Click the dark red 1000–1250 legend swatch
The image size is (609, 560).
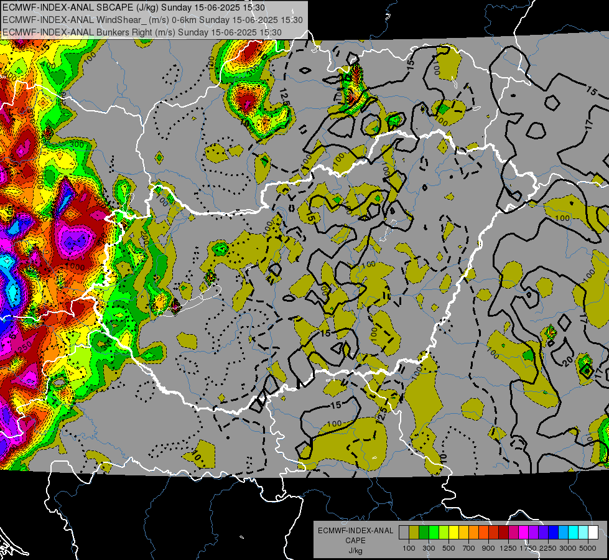(x=503, y=533)
